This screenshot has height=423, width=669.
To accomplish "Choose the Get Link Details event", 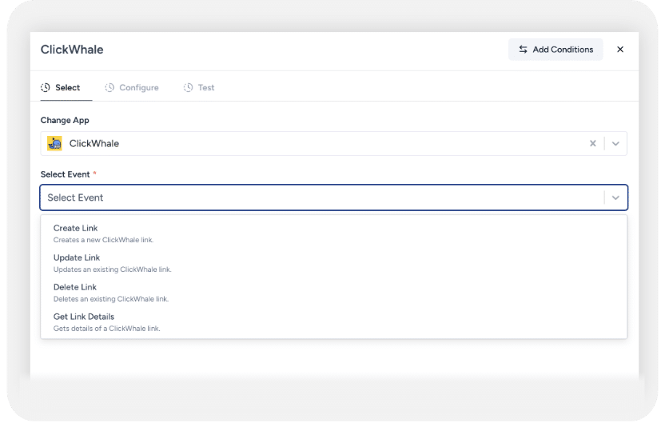I will click(333, 321).
